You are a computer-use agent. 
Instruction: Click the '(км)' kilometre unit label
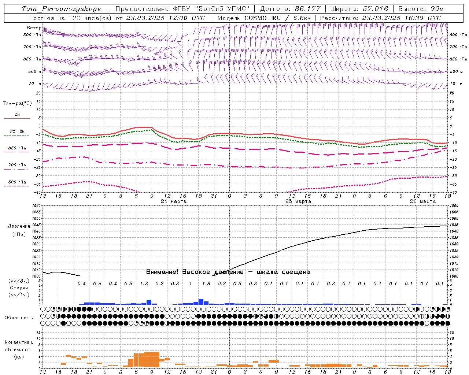[x=19, y=356]
